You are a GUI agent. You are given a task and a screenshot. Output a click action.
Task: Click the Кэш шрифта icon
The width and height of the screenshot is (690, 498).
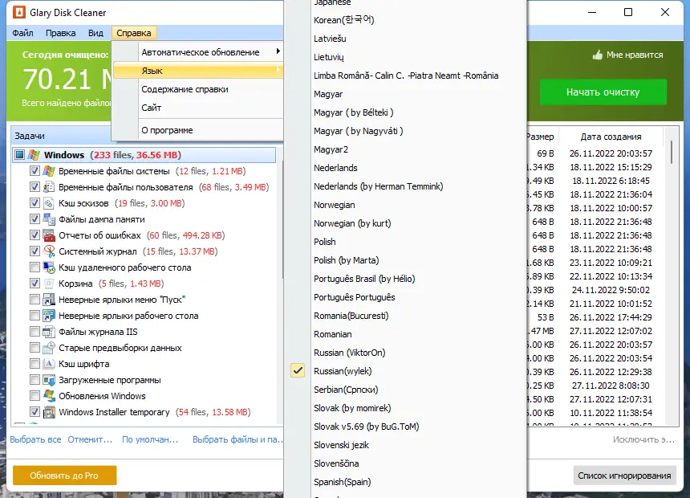pyautogui.click(x=49, y=364)
